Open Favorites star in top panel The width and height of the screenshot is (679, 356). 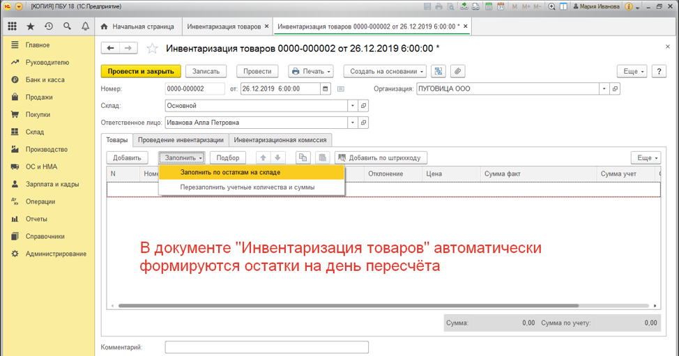30,26
